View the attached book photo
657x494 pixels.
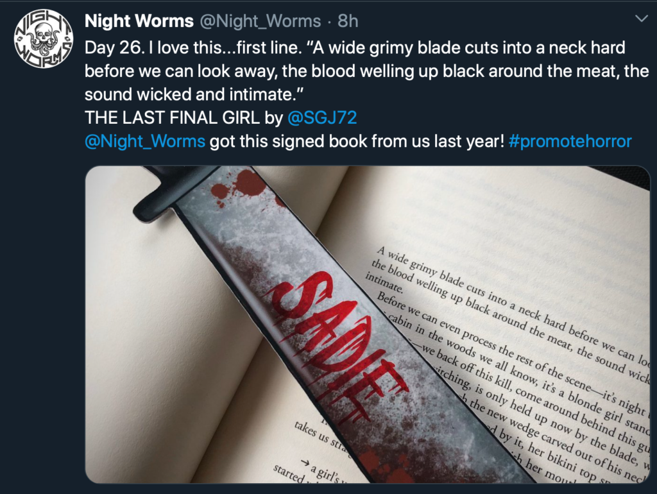368,325
